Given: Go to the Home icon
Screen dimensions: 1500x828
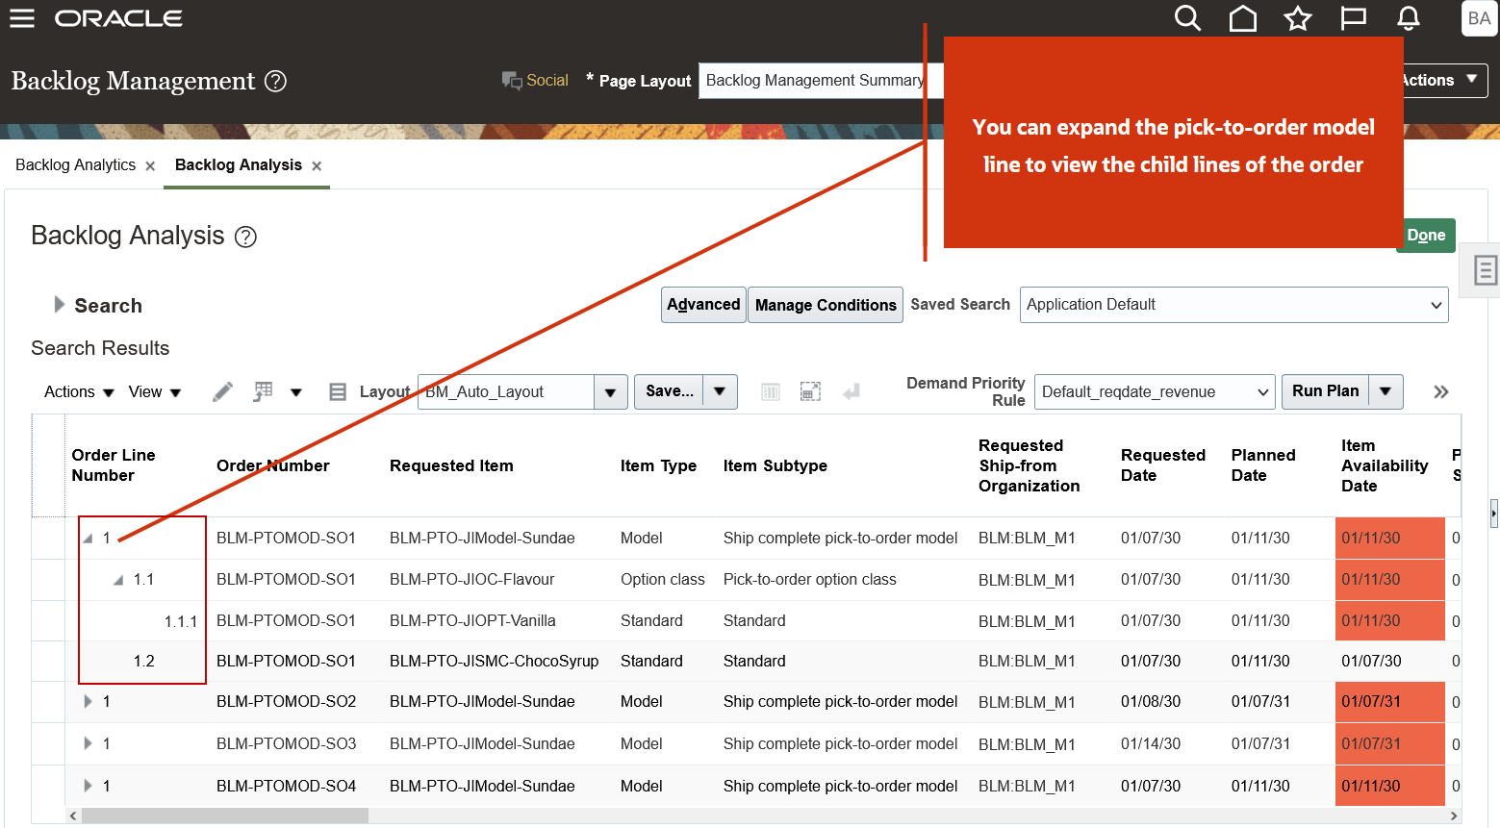Looking at the screenshot, I should tap(1243, 18).
